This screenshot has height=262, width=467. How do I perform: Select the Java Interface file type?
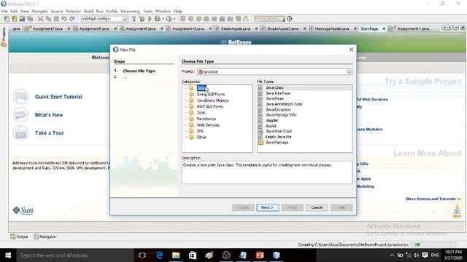278,93
